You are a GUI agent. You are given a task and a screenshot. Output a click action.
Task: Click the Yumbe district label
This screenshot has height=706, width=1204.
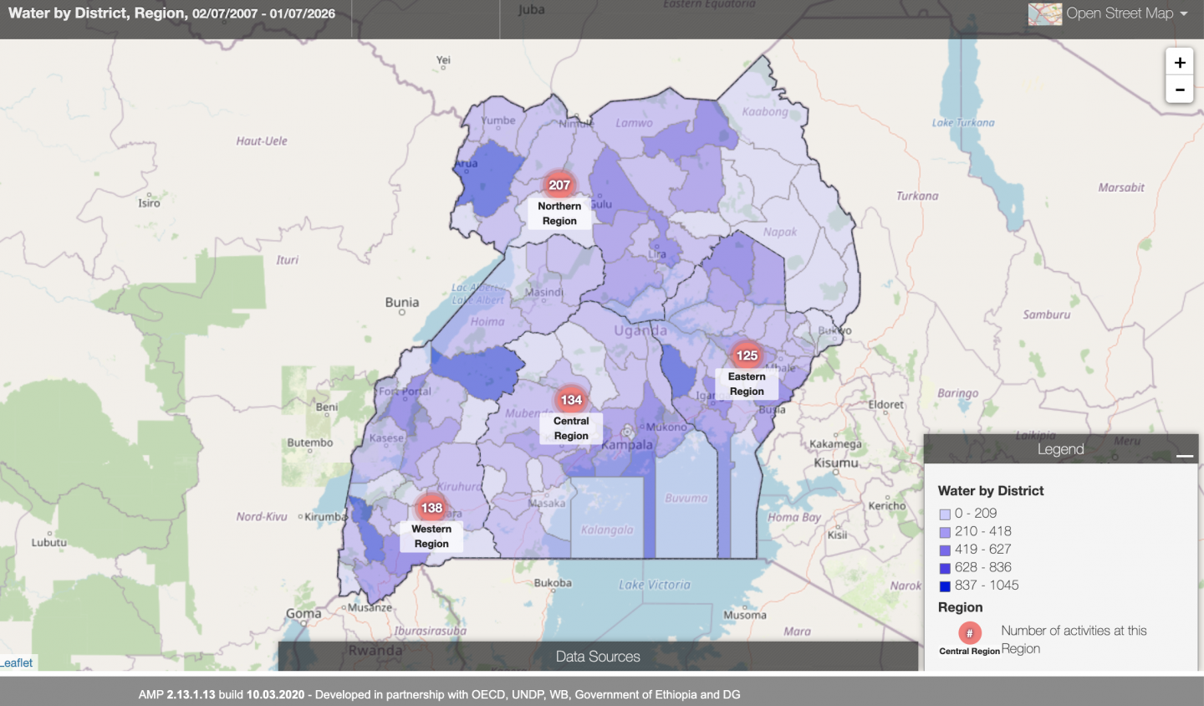point(498,120)
